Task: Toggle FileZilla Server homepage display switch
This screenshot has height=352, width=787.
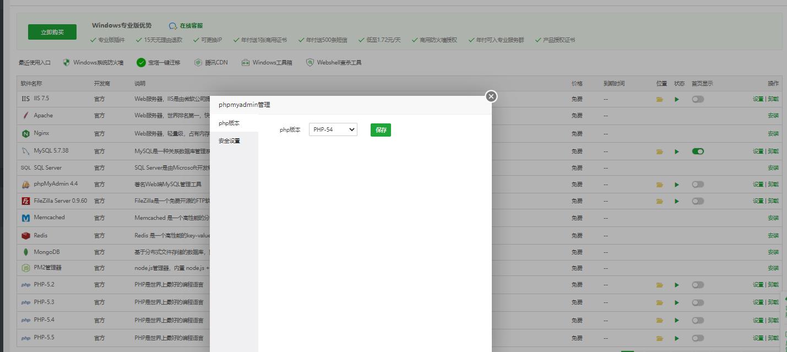Action: tap(698, 201)
